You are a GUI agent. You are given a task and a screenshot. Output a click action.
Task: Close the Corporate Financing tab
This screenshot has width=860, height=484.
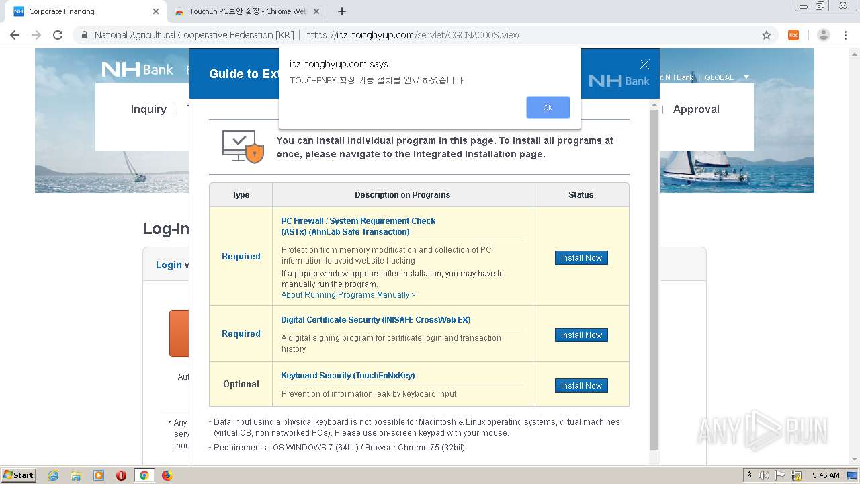pyautogui.click(x=156, y=11)
